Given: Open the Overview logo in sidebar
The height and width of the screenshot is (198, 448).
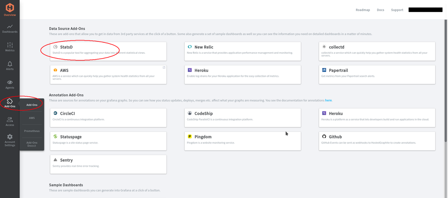Looking at the screenshot, I should (10, 9).
